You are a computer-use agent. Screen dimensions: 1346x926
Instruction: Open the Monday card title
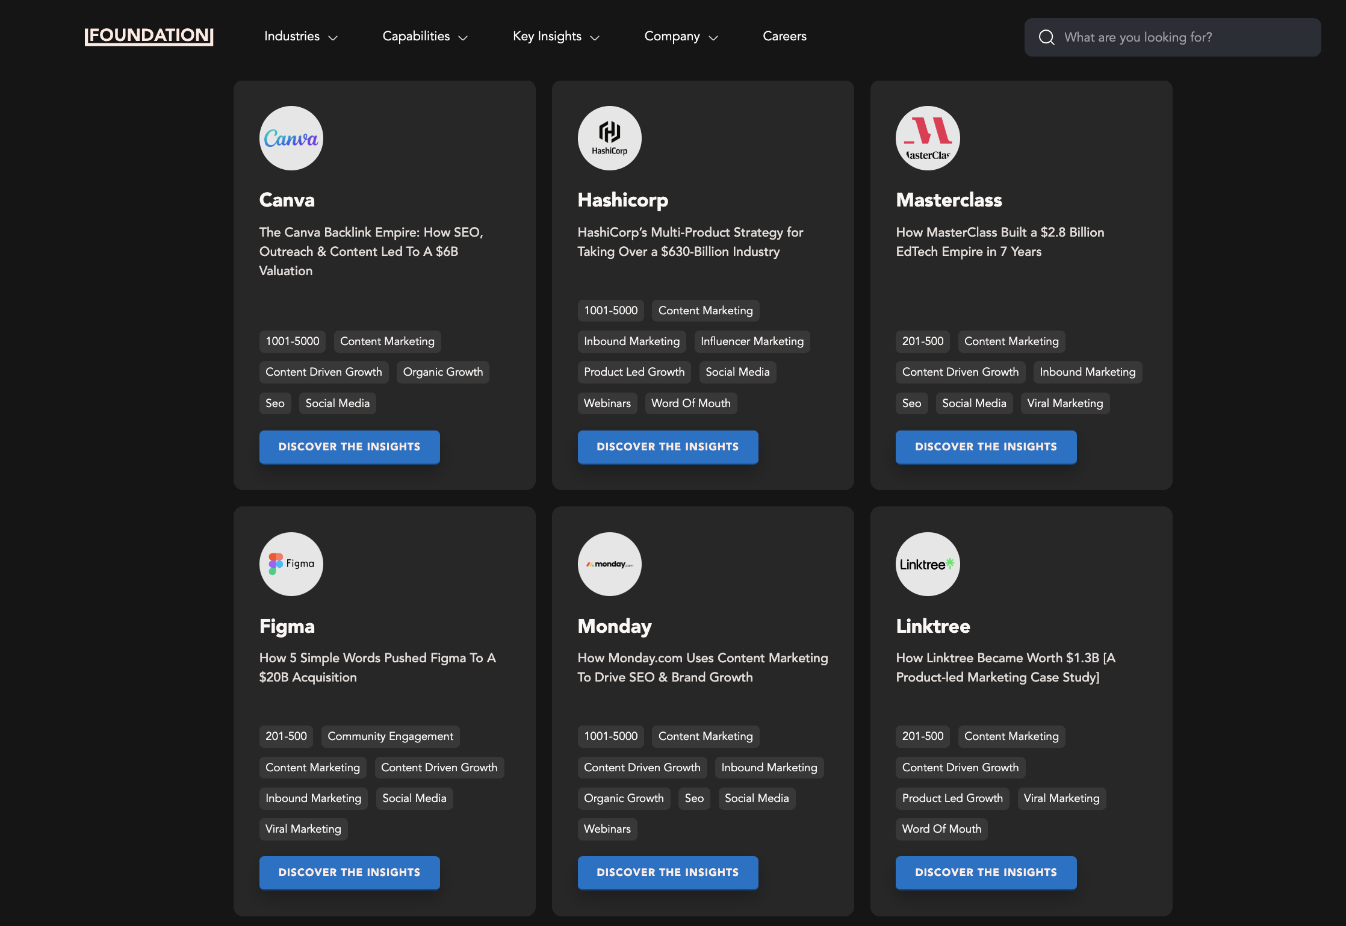point(615,626)
